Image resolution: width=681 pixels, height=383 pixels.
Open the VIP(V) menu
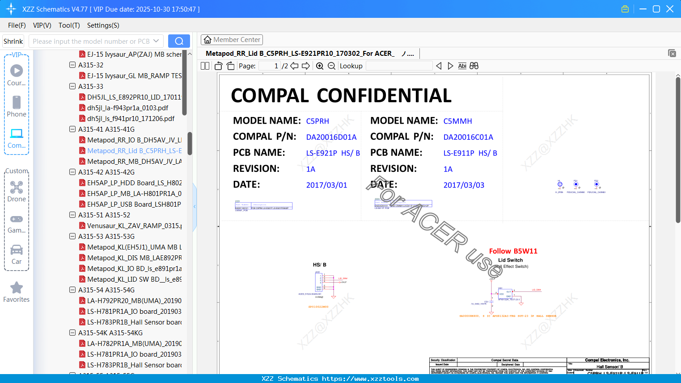pos(42,25)
